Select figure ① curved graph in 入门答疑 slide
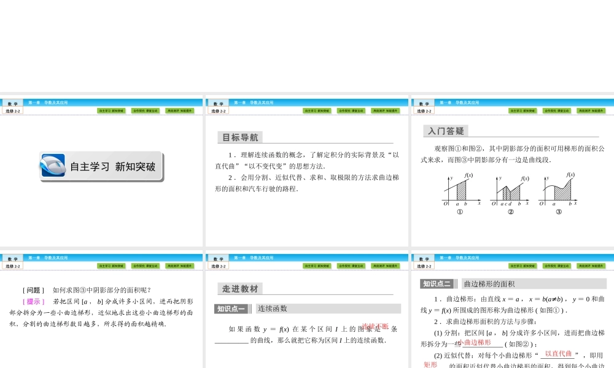Screen dimensions: 614x368 (x=457, y=190)
